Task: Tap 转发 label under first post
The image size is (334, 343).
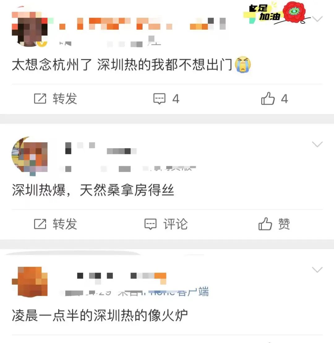Action: click(x=65, y=99)
